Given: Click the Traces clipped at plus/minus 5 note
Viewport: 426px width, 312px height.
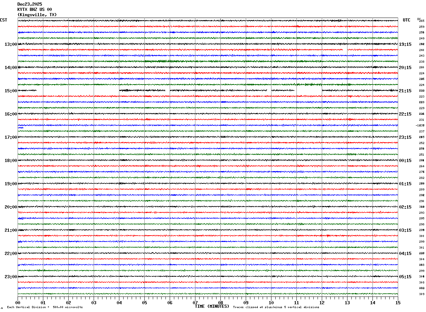Looking at the screenshot, I should [276, 307].
